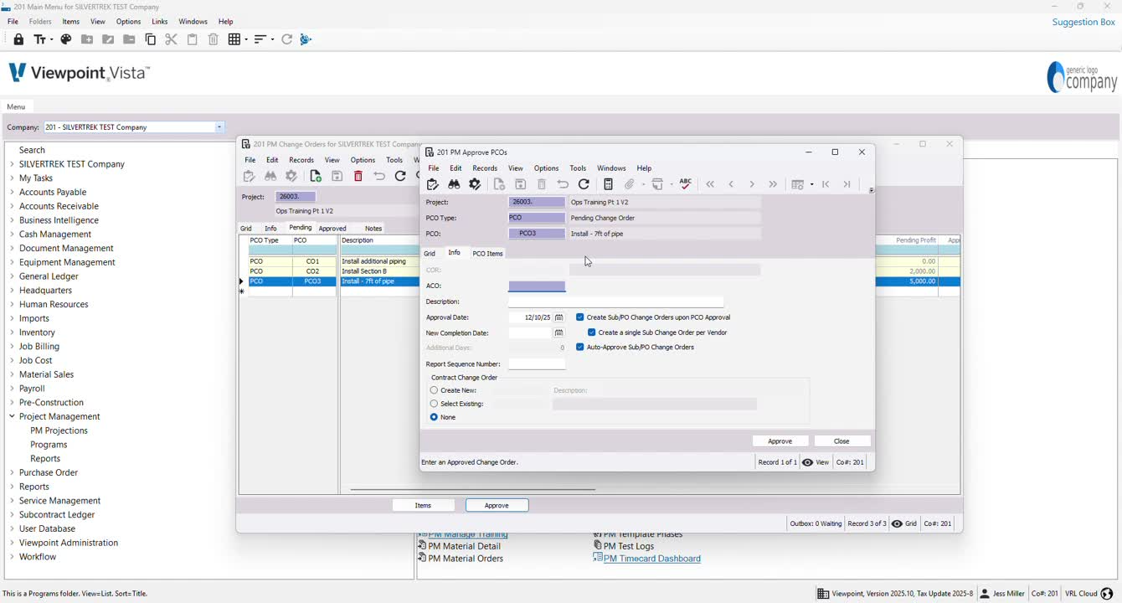Open the color palette theme icon
Image resolution: width=1122 pixels, height=603 pixels.
click(x=66, y=39)
